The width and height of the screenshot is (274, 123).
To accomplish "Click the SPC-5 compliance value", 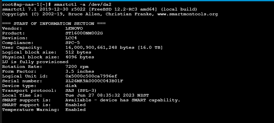I will (x=73, y=43).
